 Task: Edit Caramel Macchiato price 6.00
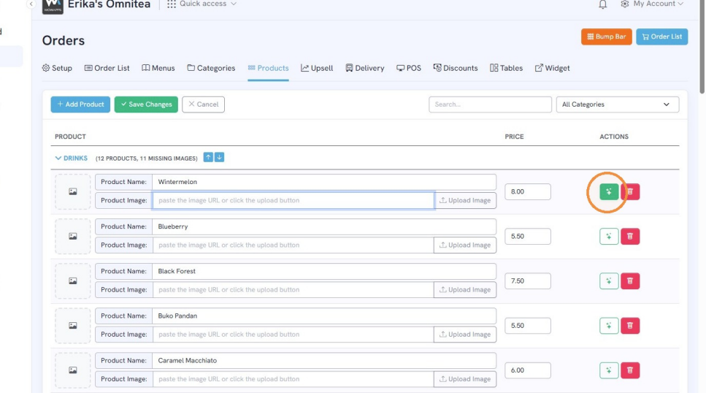(x=528, y=370)
